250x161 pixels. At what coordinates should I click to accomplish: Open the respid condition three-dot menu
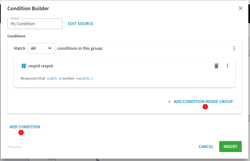227,66
